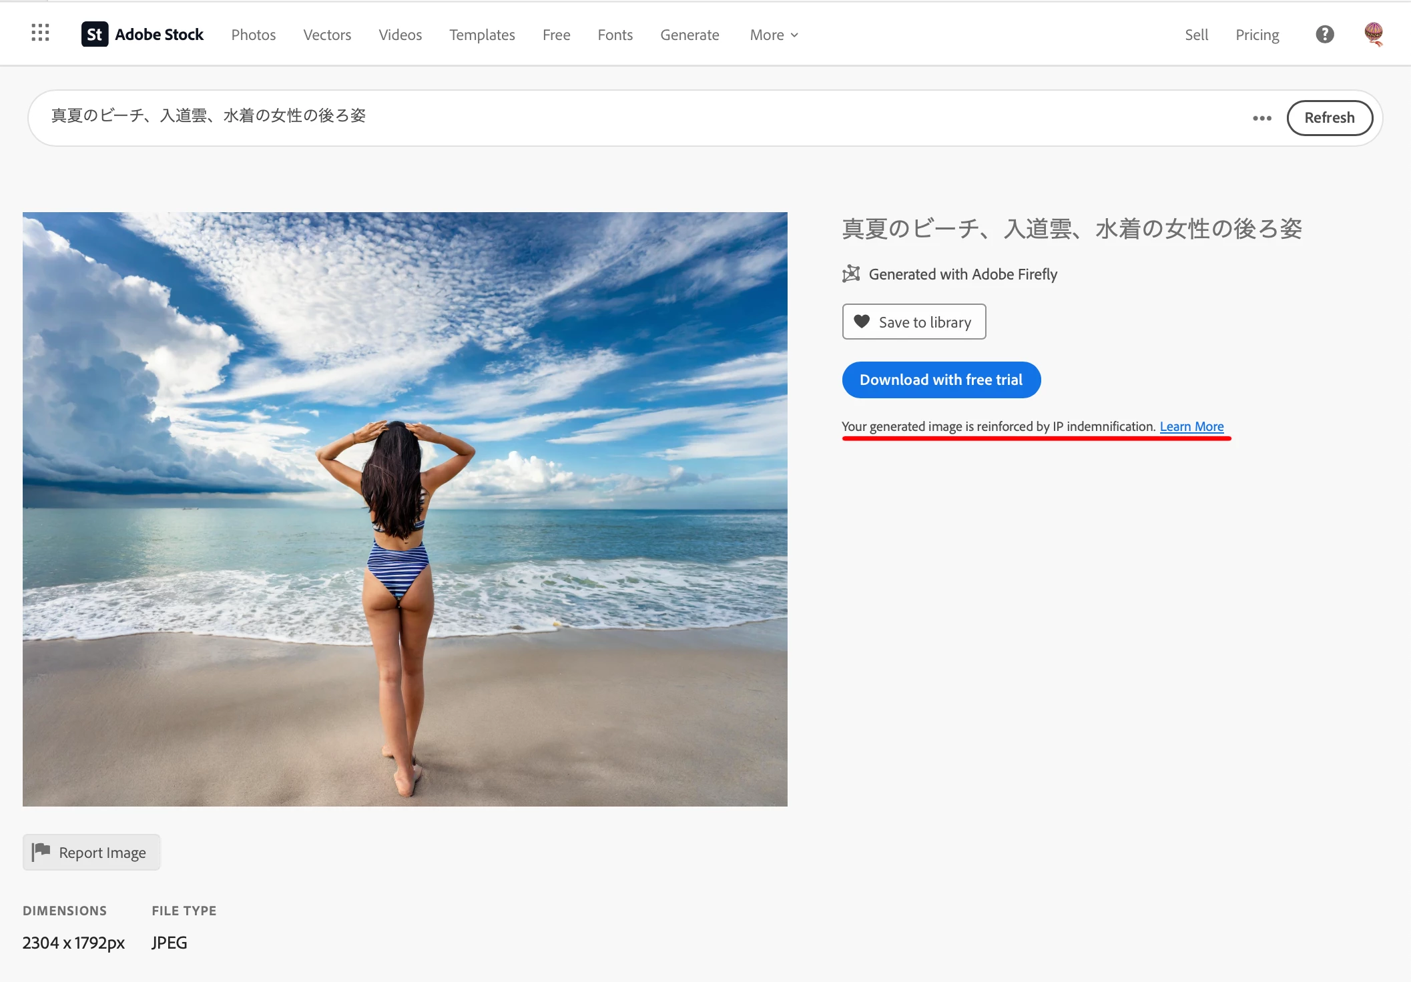Click the Sell link
Viewport: 1411px width, 982px height.
click(1196, 35)
